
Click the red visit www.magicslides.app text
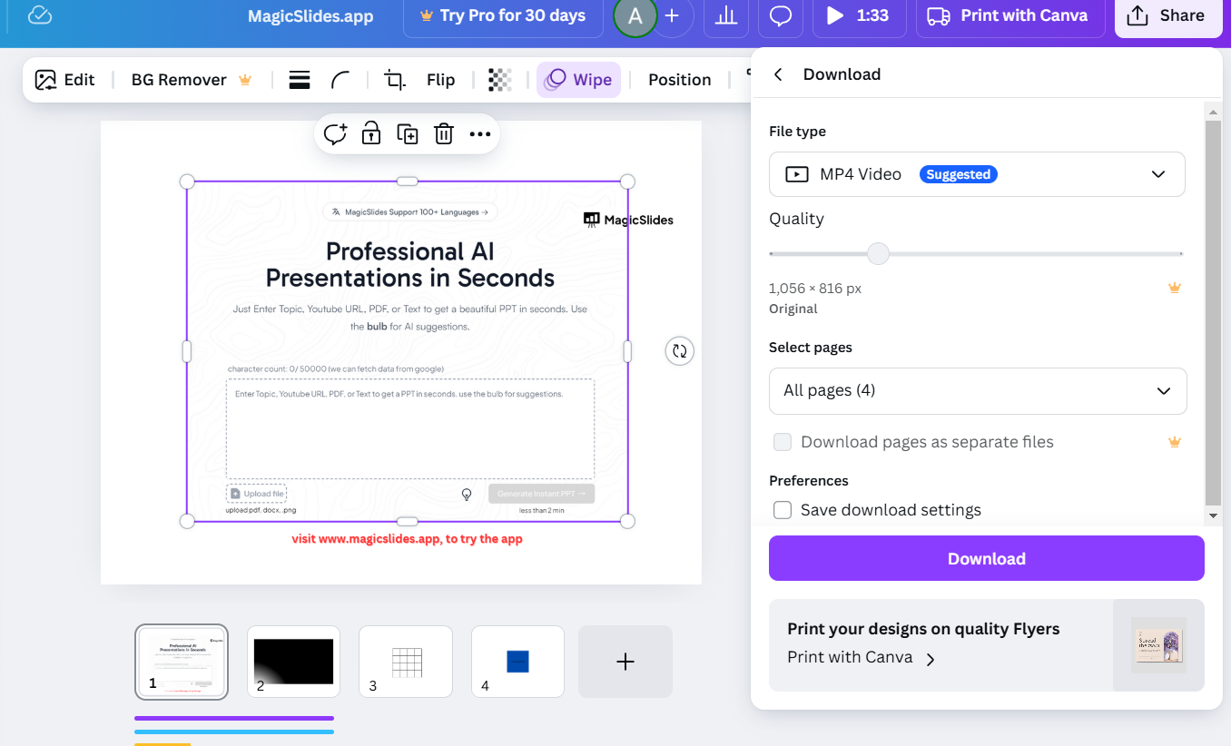pyautogui.click(x=407, y=539)
